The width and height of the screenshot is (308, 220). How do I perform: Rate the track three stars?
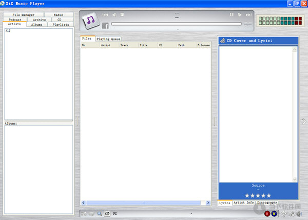pyautogui.click(x=258, y=195)
